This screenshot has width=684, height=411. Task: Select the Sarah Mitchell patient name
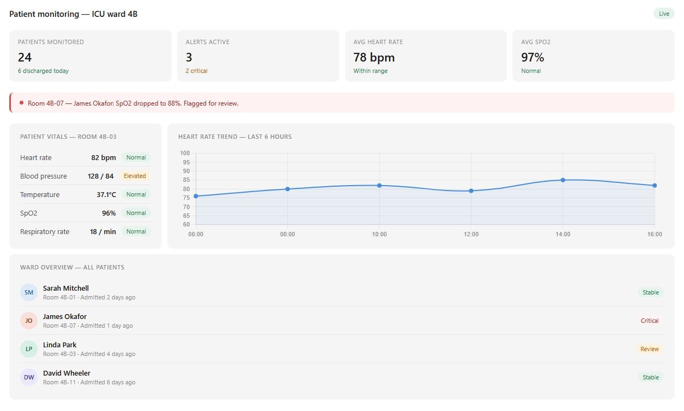coord(66,288)
